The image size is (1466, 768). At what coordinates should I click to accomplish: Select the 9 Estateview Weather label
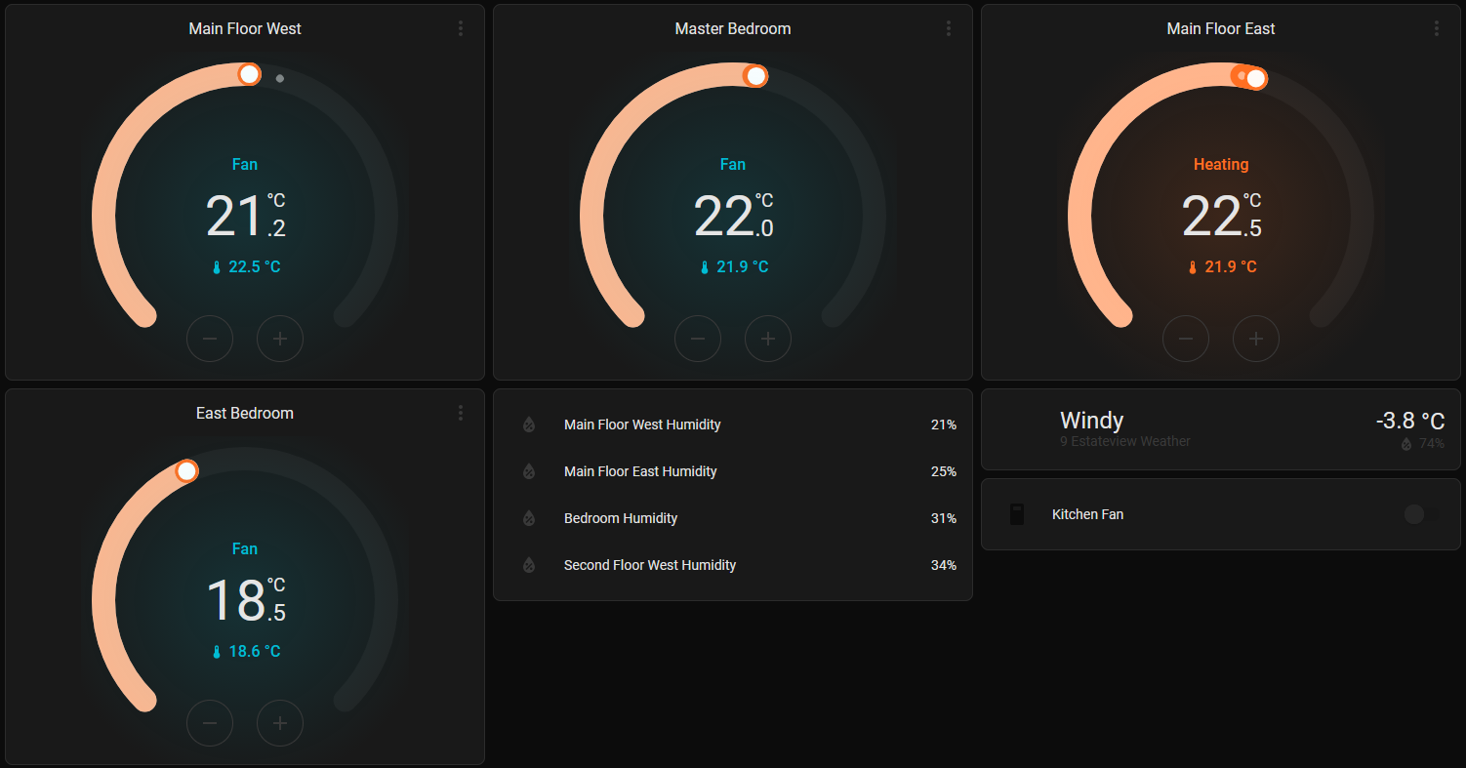1124,441
